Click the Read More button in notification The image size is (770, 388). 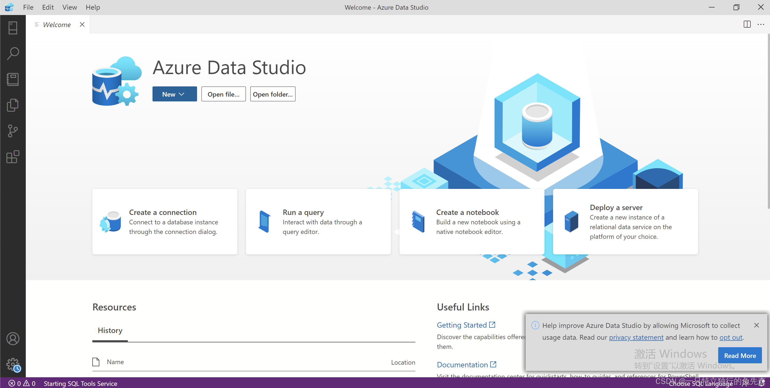coord(740,355)
